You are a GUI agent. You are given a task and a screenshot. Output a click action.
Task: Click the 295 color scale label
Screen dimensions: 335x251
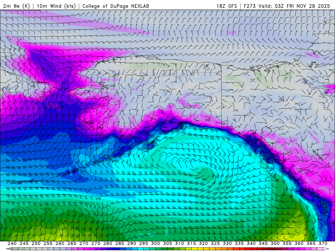[144, 243]
